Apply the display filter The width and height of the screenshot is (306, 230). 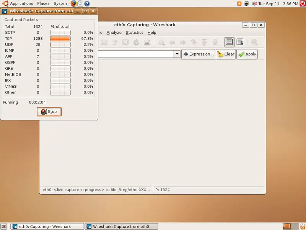coord(247,54)
